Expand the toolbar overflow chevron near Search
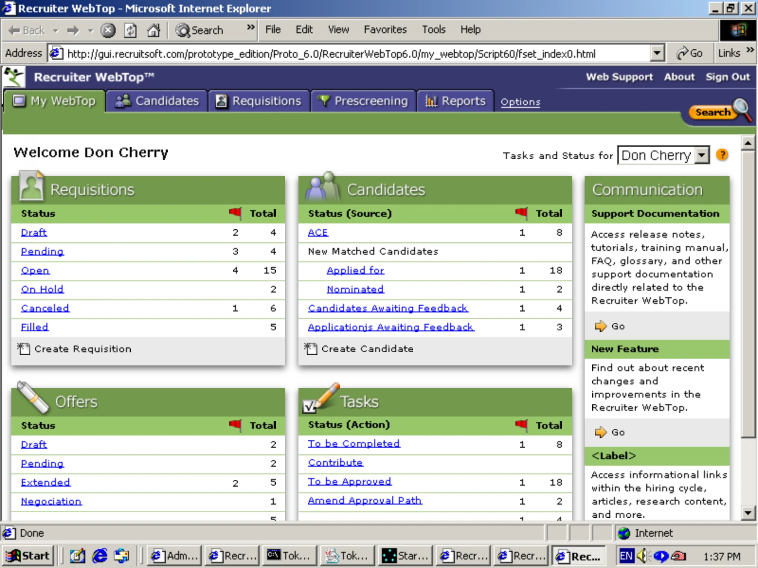Image resolution: width=758 pixels, height=568 pixels. (251, 27)
